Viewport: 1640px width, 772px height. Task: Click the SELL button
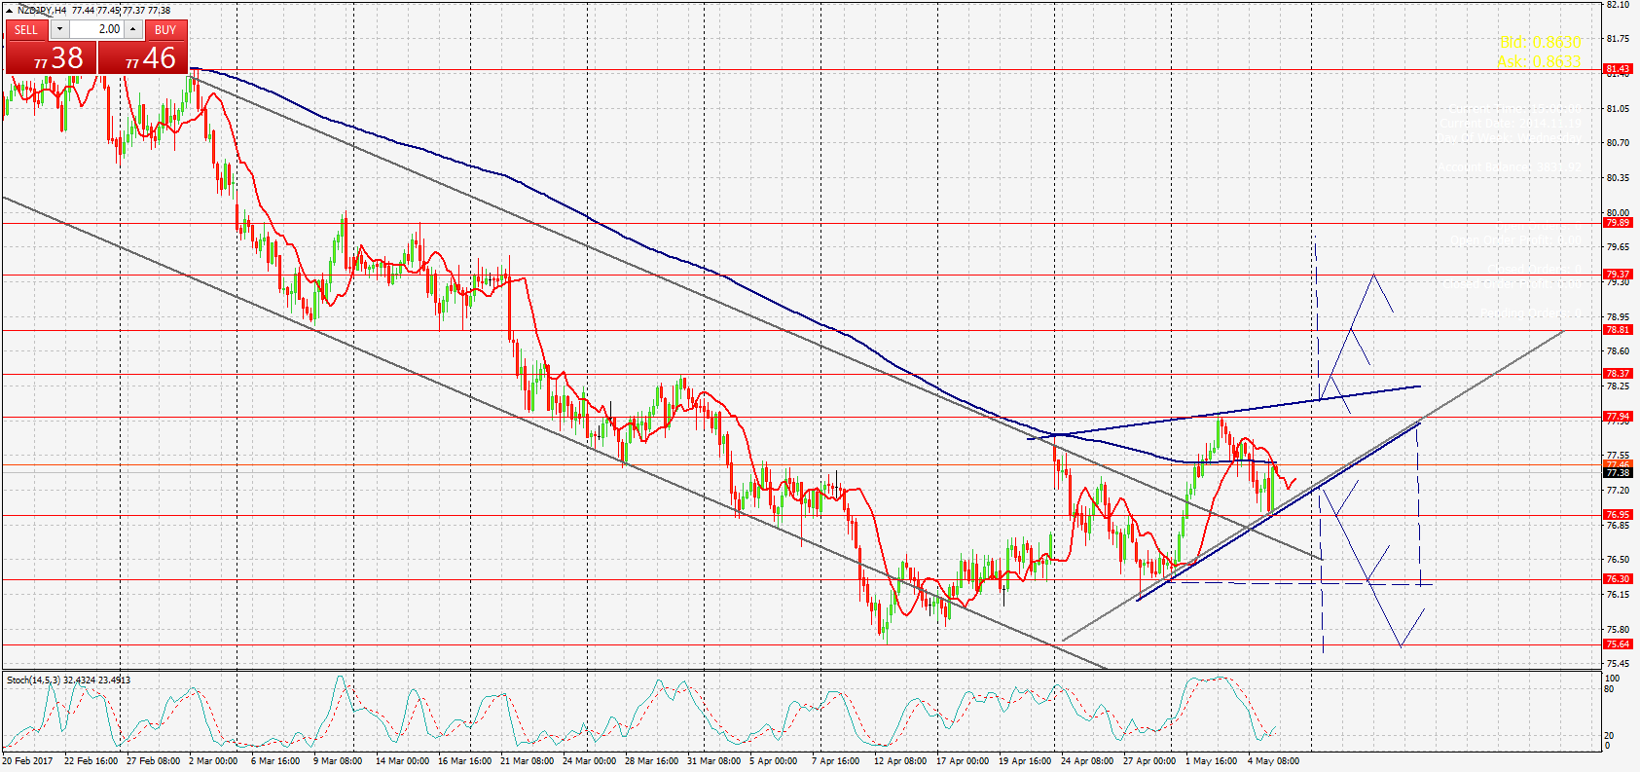26,29
